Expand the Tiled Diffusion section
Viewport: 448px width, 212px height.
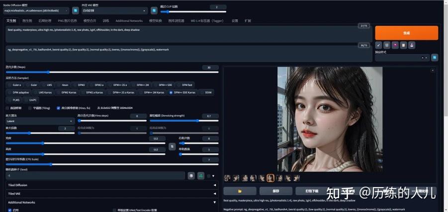click(x=112, y=185)
